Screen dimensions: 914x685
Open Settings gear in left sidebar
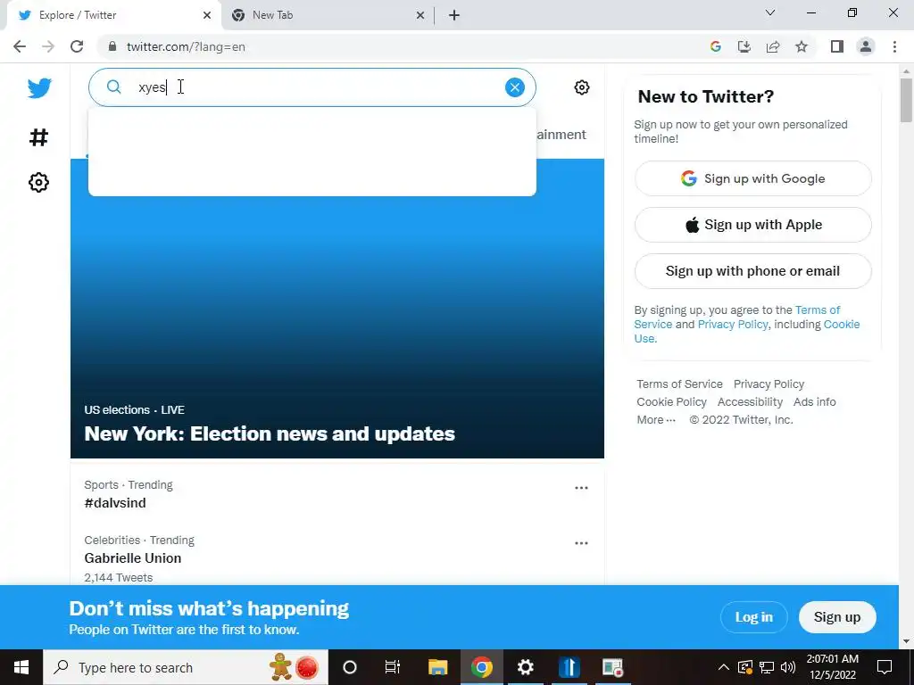point(39,182)
